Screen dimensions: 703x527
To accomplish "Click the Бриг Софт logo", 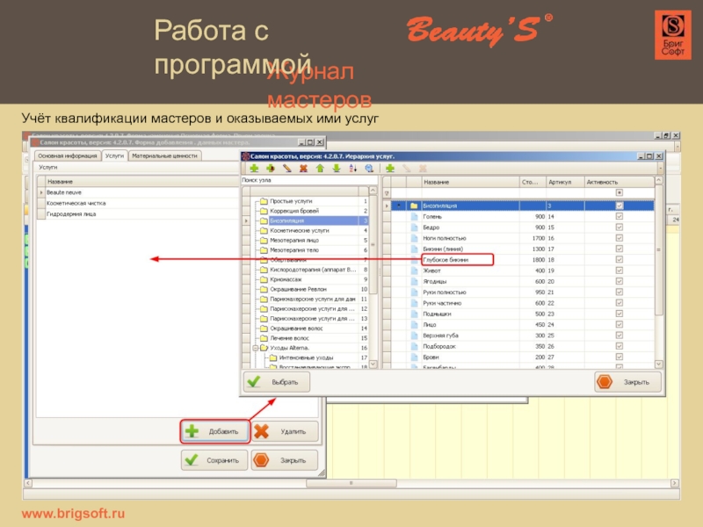I will [672, 35].
